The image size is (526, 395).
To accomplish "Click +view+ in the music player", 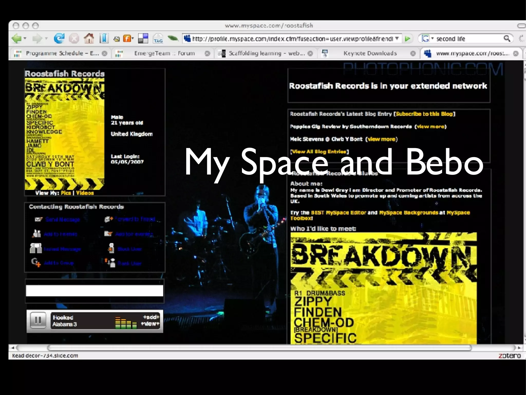I will click(x=150, y=324).
